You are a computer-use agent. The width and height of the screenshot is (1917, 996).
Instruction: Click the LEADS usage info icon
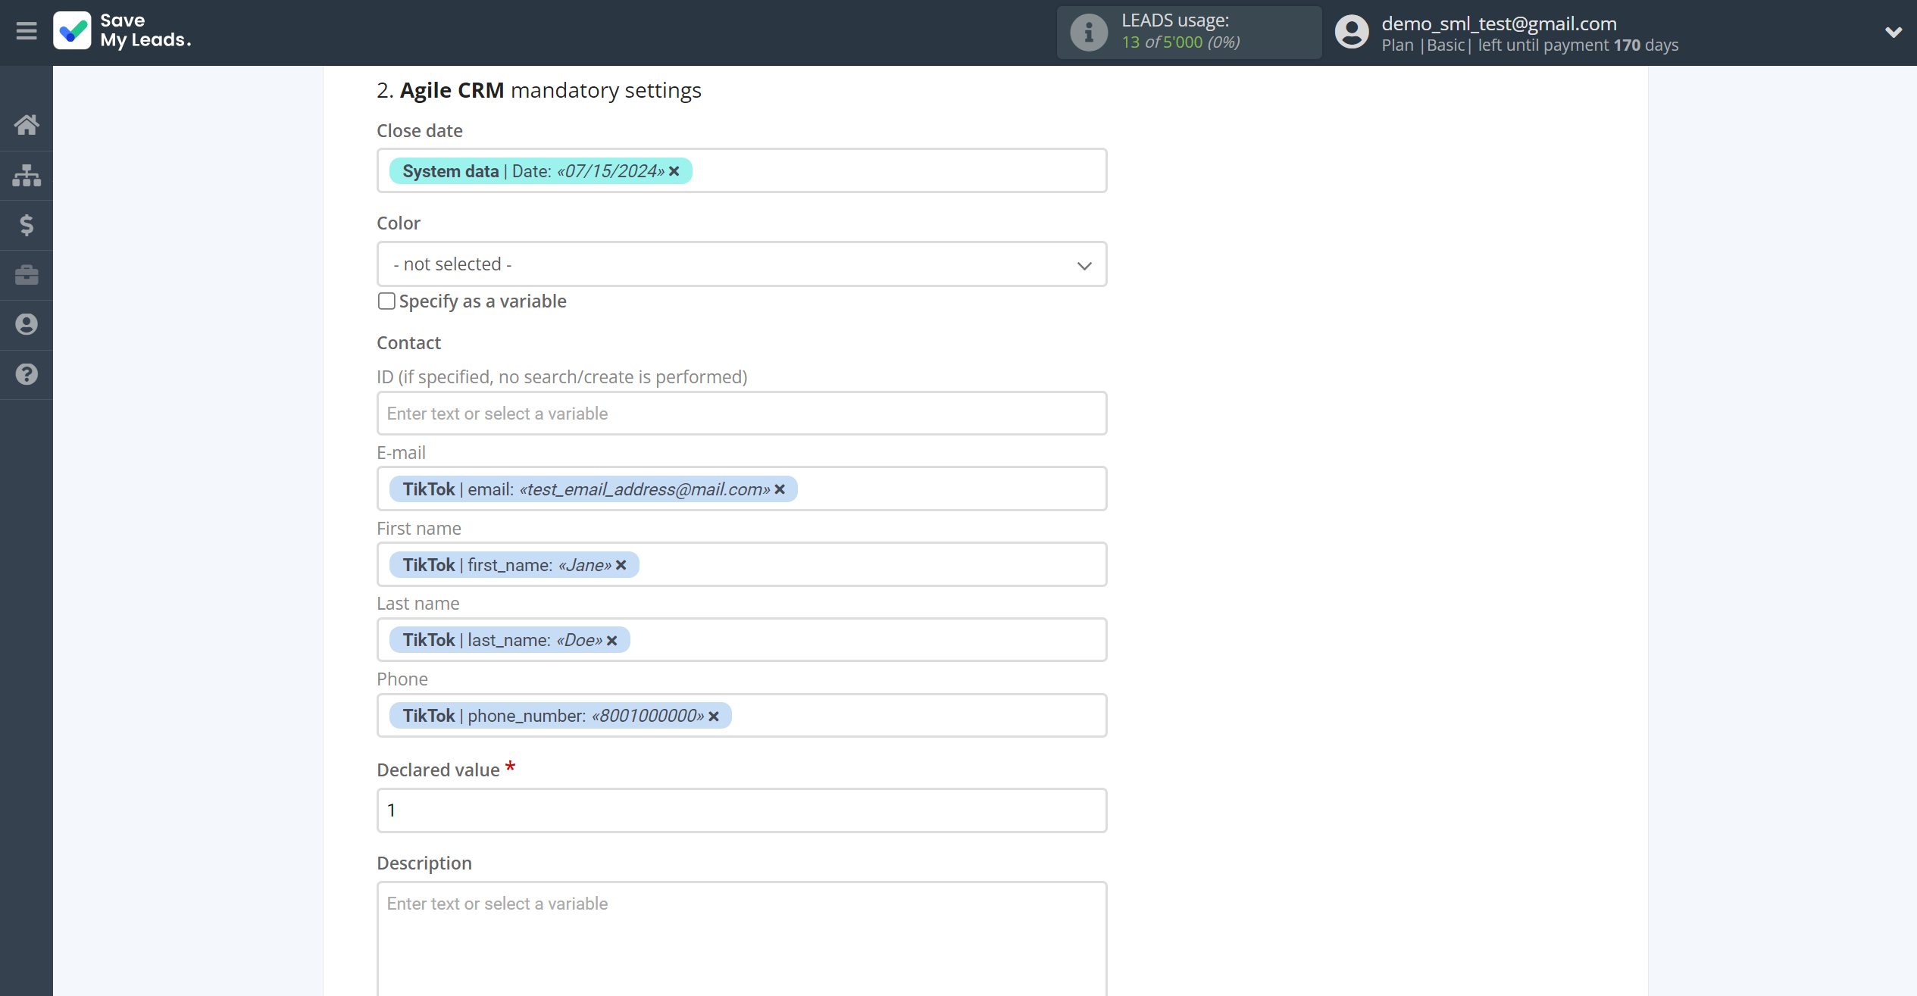tap(1089, 33)
